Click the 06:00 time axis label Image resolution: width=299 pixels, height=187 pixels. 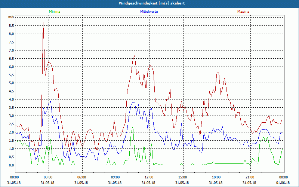point(82,177)
